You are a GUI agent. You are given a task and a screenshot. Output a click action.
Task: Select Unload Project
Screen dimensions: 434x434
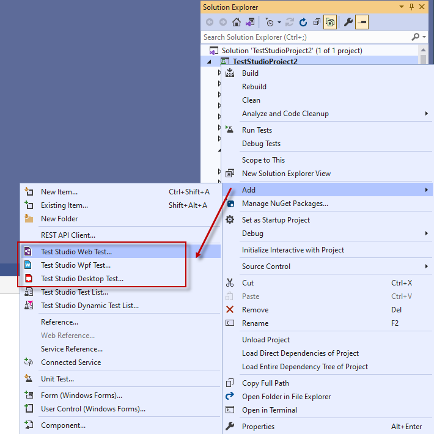327,340
